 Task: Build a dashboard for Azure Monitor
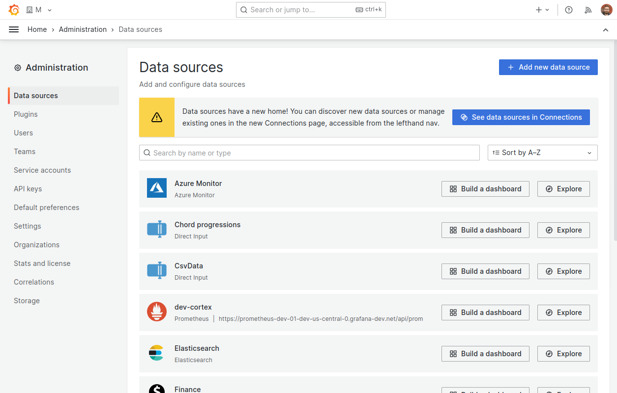[x=485, y=189]
